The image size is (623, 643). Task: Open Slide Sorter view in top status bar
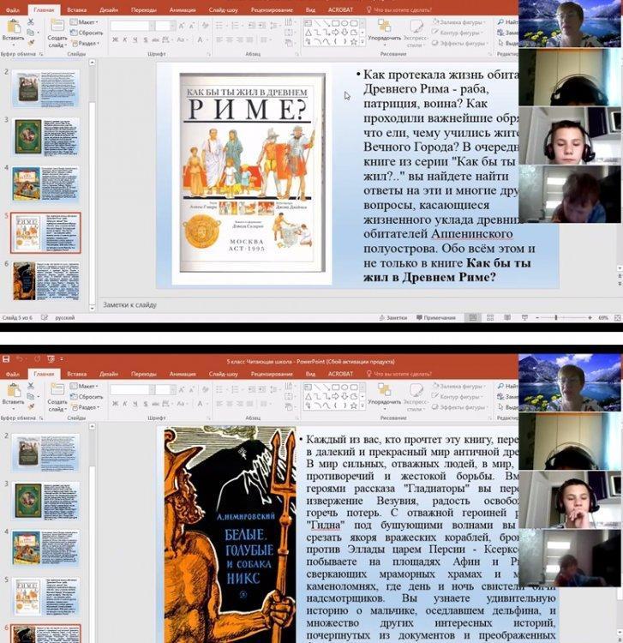click(490, 317)
